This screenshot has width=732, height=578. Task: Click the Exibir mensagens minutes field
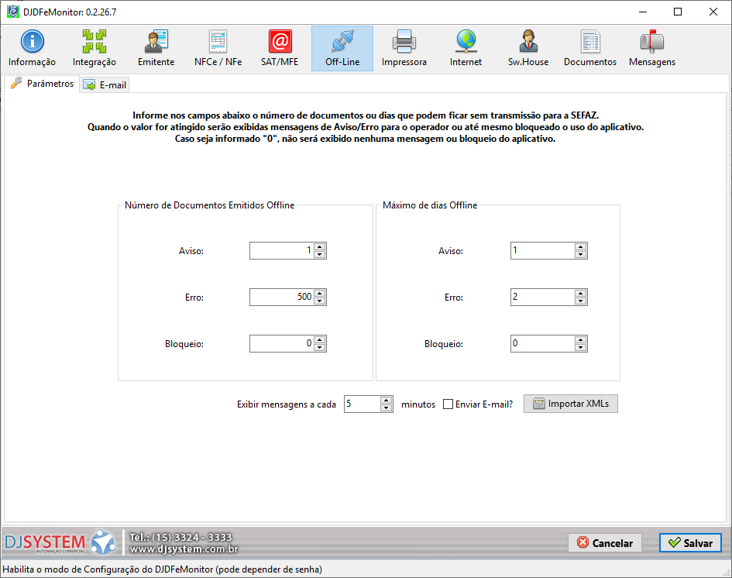tap(363, 404)
